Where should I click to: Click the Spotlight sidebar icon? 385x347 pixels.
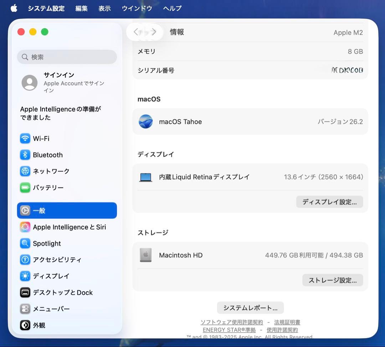click(x=25, y=243)
